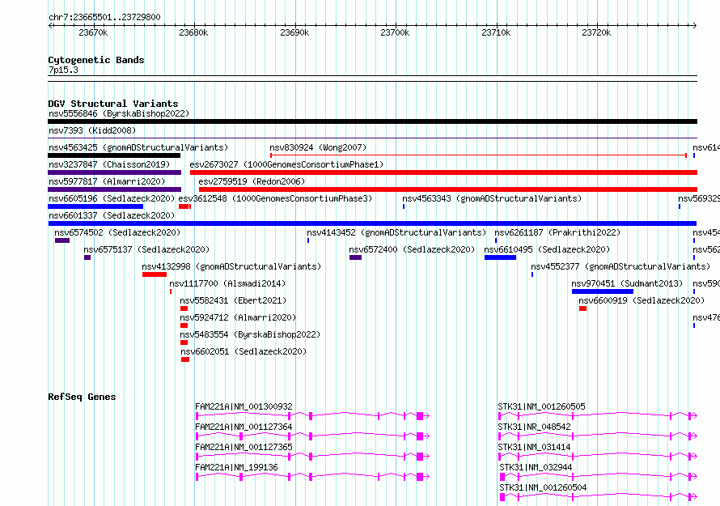Select blue bar under nsv6605196
Viewport: 720px width, 506px height.
tap(95, 206)
